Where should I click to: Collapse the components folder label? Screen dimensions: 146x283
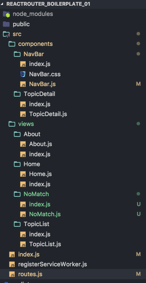pos(36,44)
